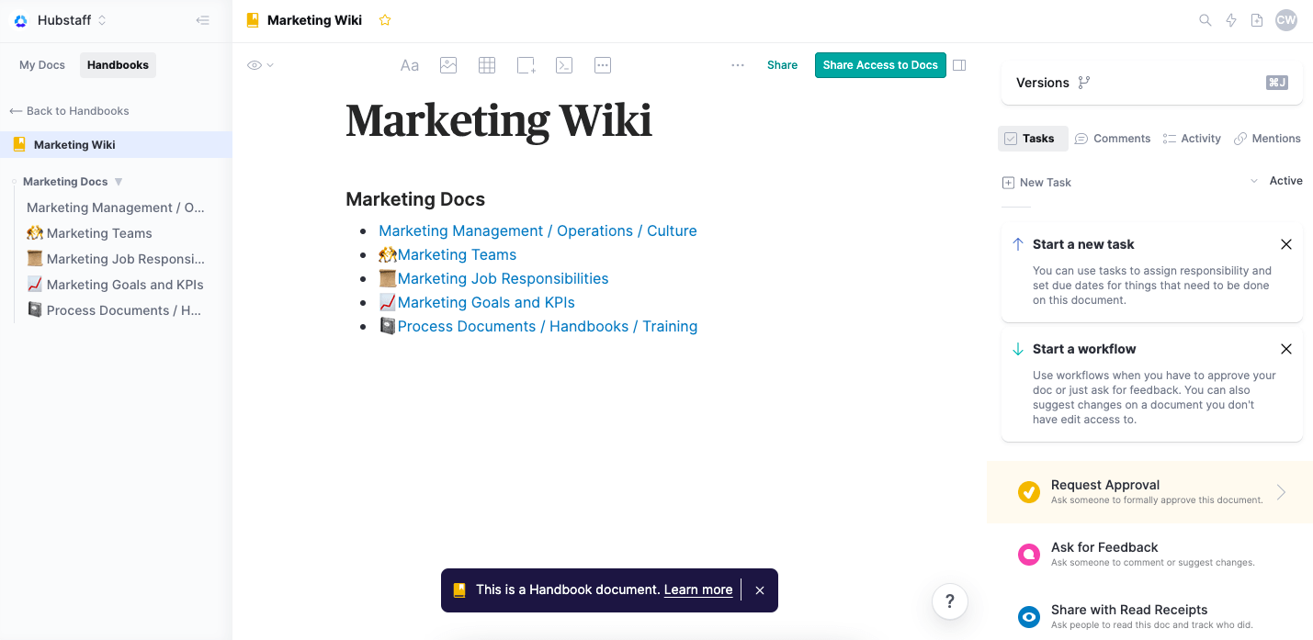Screen dimensions: 1313x640
Task: Switch to the Activity tab
Action: [1192, 139]
